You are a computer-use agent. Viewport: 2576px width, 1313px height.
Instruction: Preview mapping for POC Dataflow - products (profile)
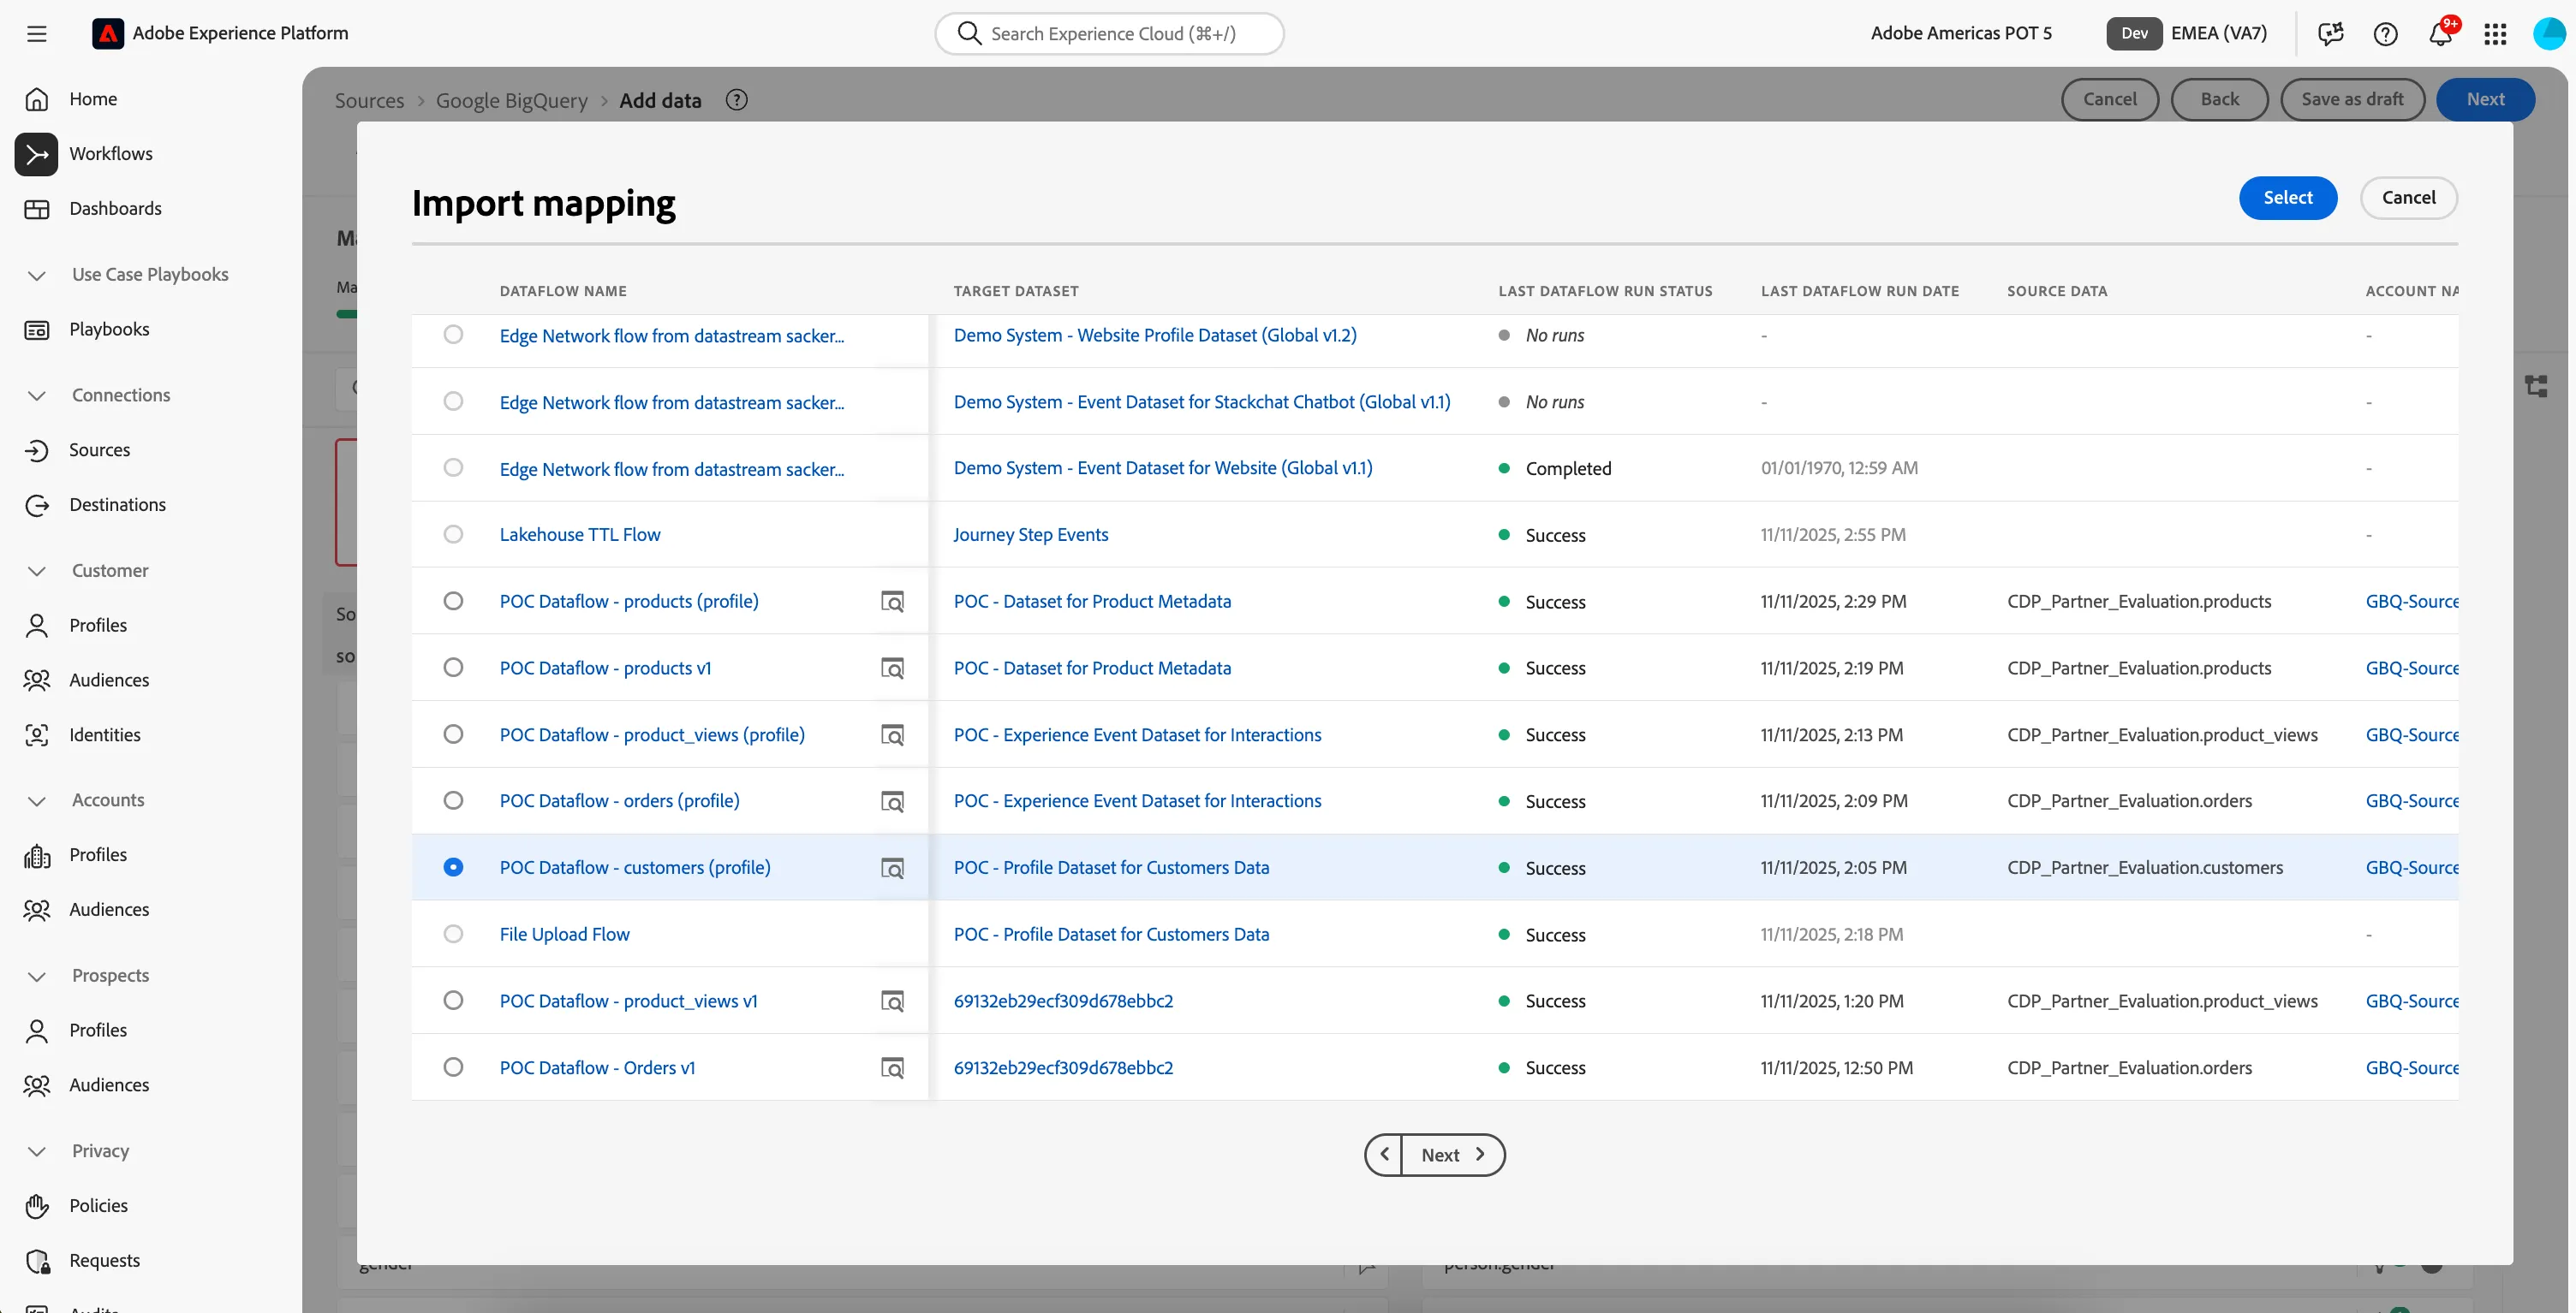892,602
